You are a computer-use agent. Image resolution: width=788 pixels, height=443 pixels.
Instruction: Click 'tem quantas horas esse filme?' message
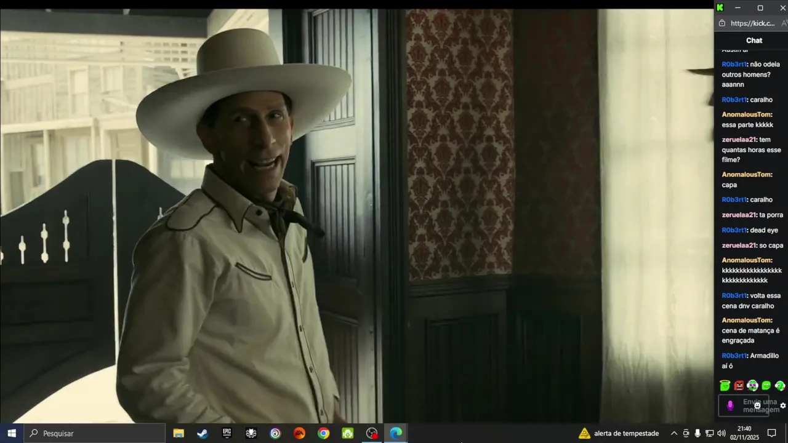click(752, 150)
